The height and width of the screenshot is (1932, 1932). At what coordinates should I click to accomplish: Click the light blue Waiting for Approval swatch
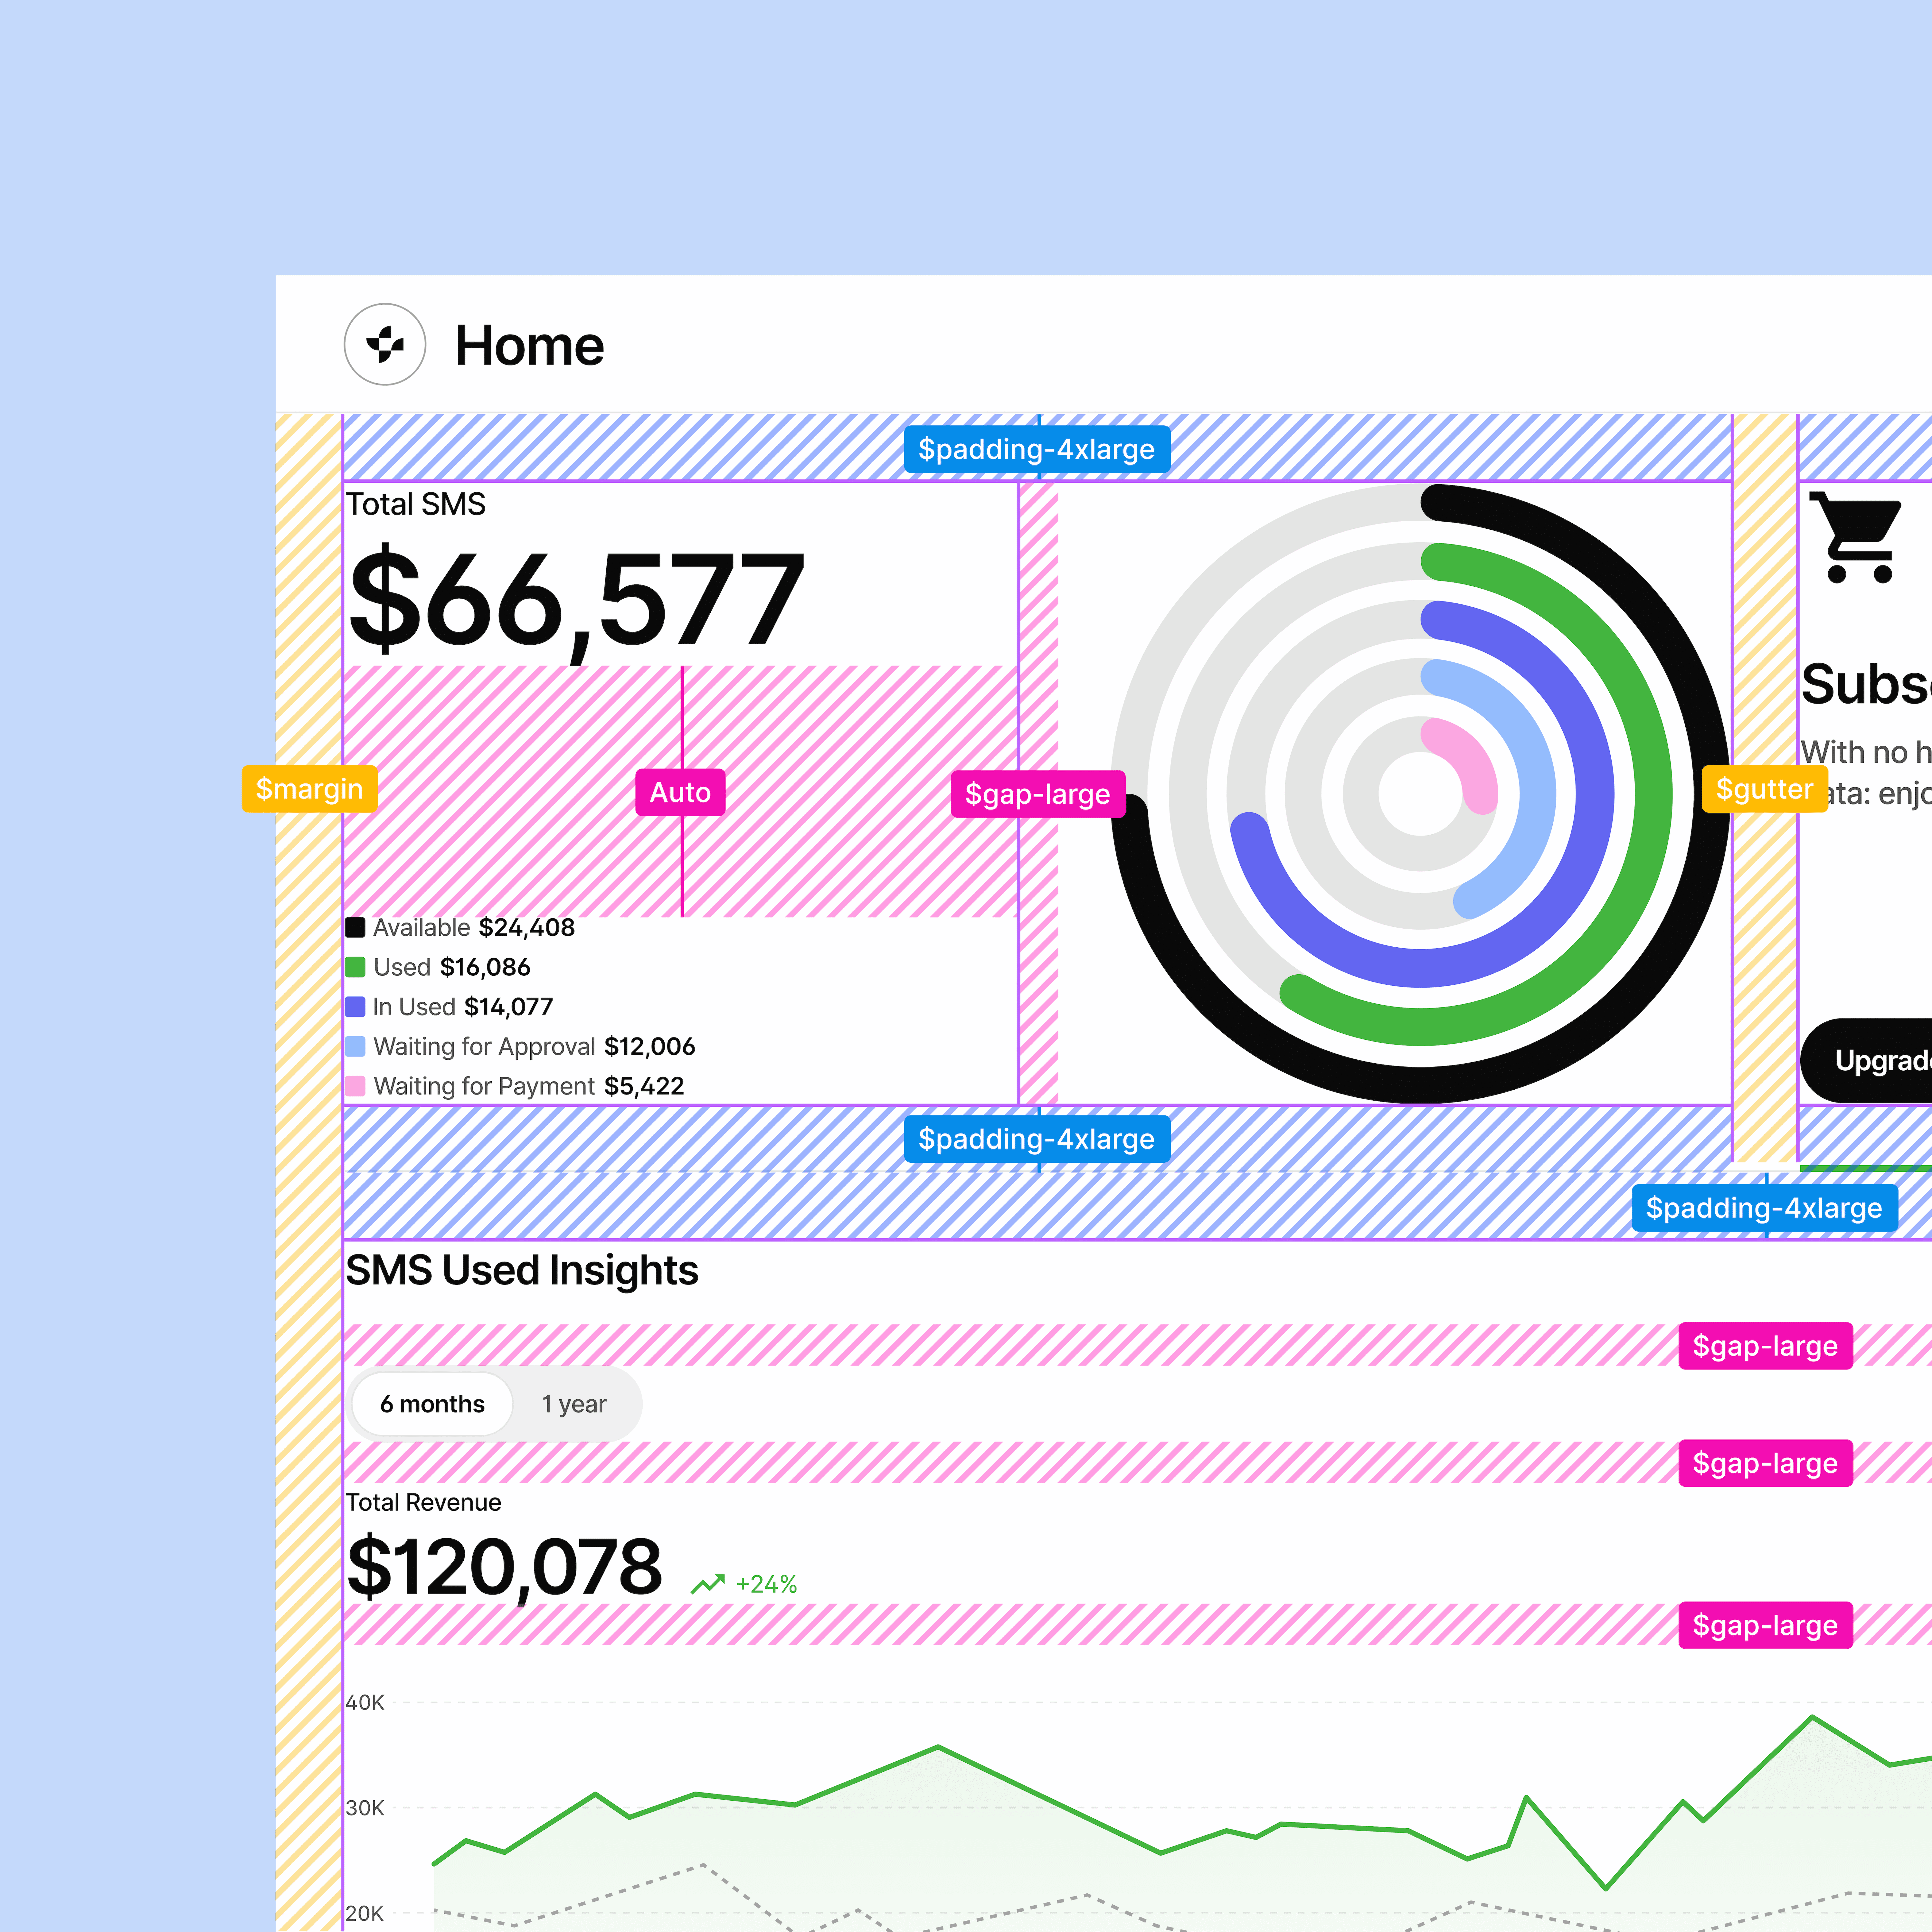click(355, 1046)
